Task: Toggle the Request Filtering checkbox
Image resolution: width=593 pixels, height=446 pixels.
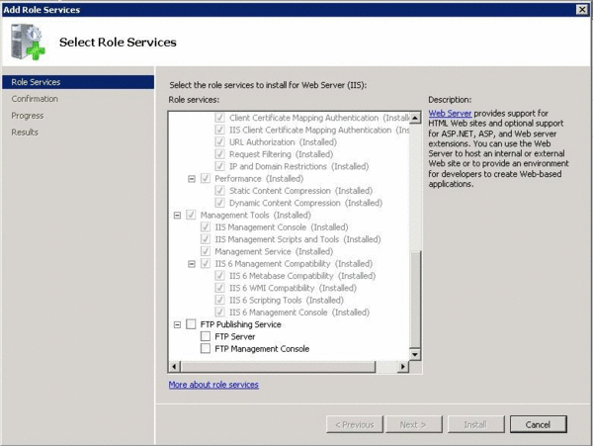Action: [x=219, y=154]
